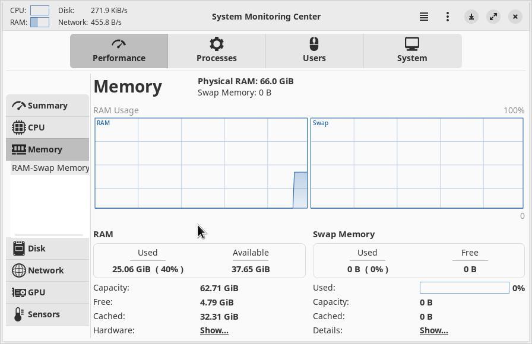Click the Swap usage graph
Viewport: 532px width, 344px height.
pyautogui.click(x=417, y=163)
